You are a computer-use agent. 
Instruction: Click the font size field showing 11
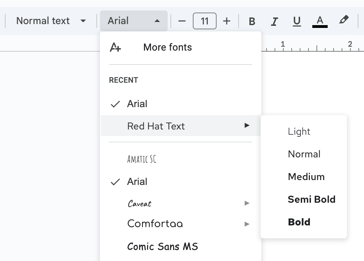pyautogui.click(x=204, y=21)
